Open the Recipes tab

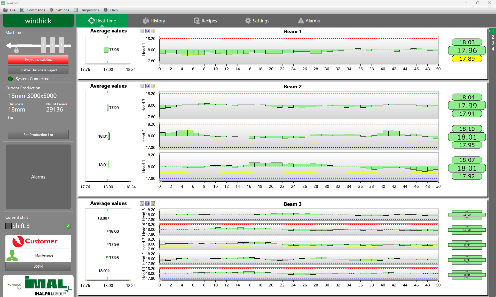(x=206, y=21)
